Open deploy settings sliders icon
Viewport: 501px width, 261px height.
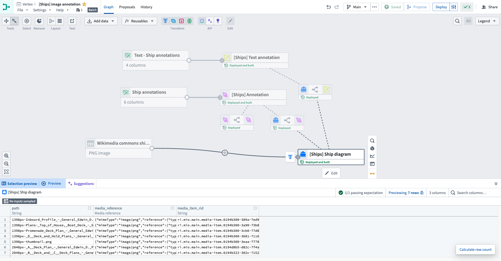coord(454,7)
